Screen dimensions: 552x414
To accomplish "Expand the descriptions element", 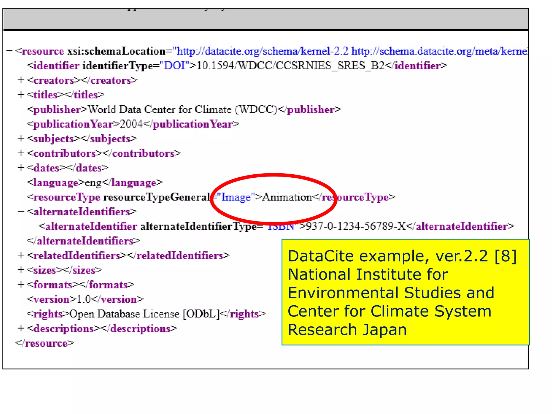I will click(21, 328).
